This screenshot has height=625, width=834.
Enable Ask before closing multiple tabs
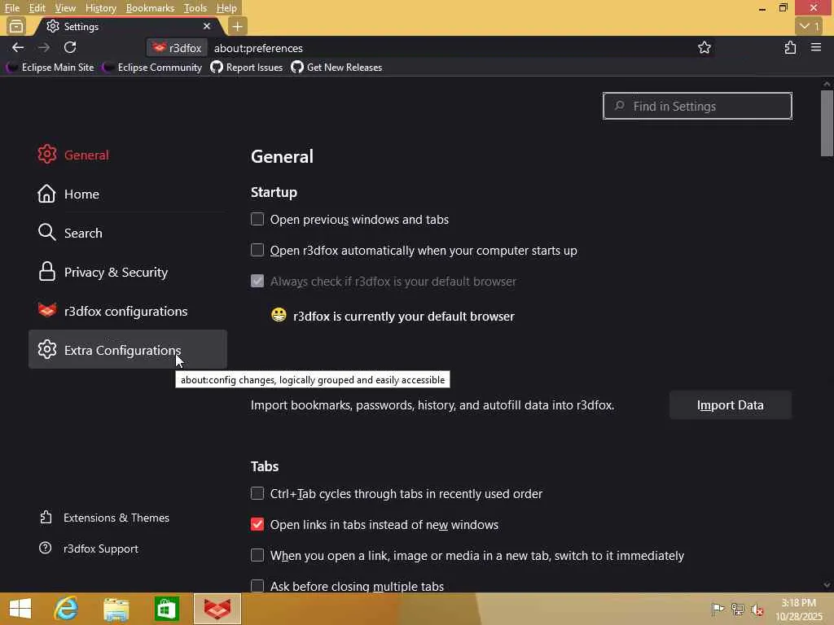pos(257,586)
